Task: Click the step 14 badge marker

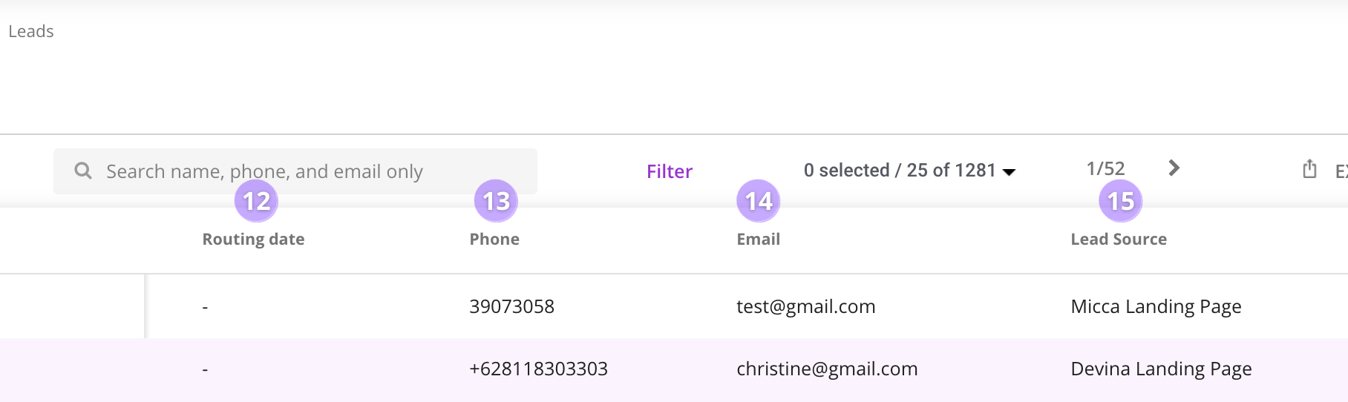Action: pos(758,201)
